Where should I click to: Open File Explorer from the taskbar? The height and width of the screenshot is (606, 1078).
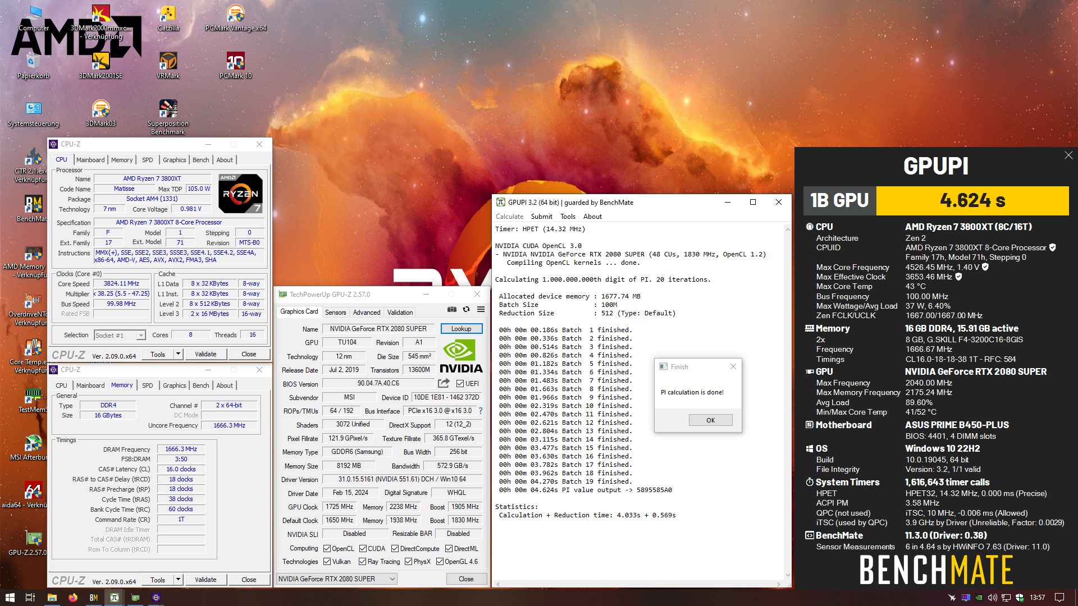pos(52,598)
